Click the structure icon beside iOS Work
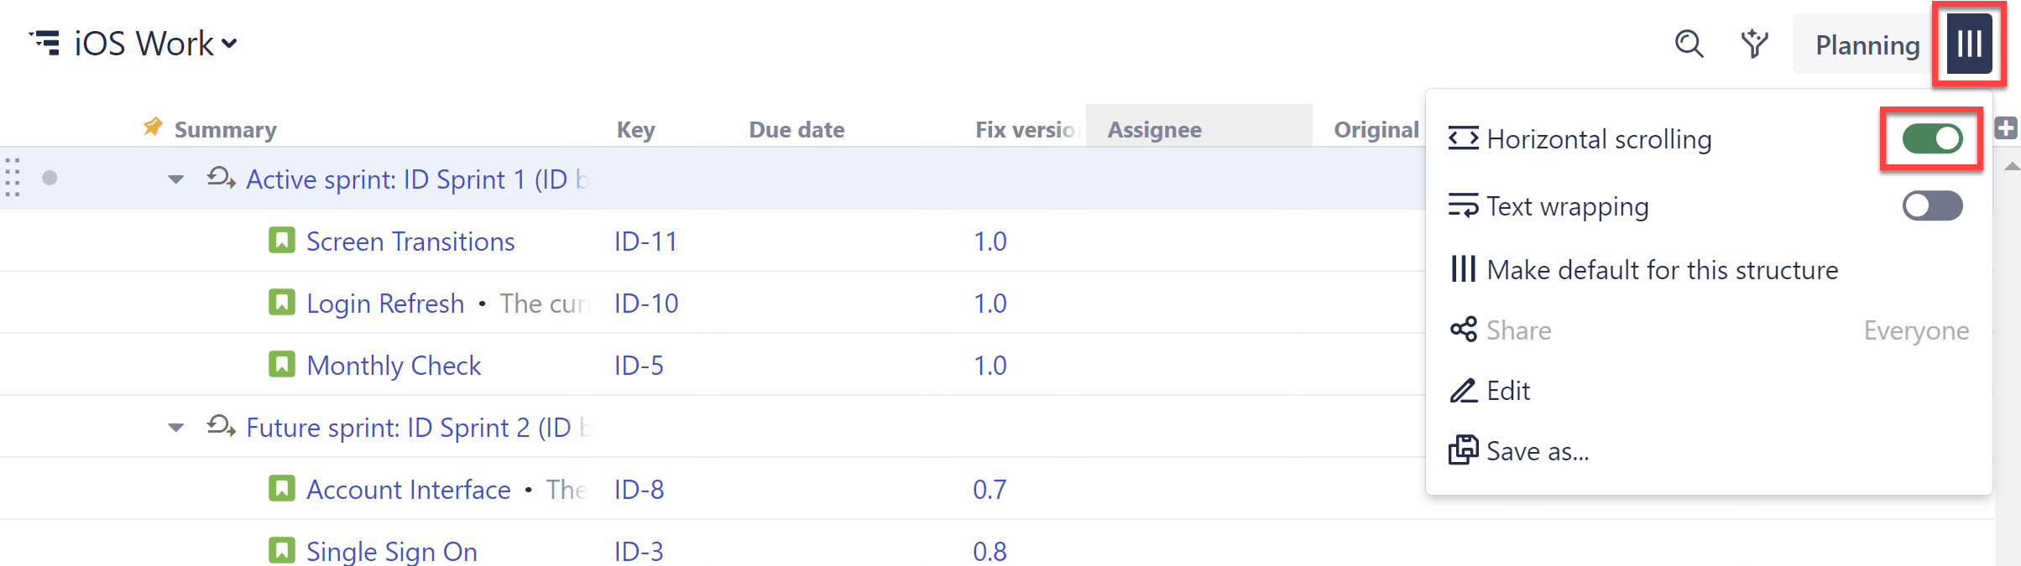2021x566 pixels. pos(45,43)
